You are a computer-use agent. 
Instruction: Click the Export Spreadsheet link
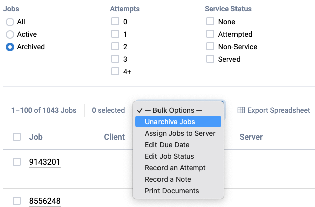[x=278, y=110]
